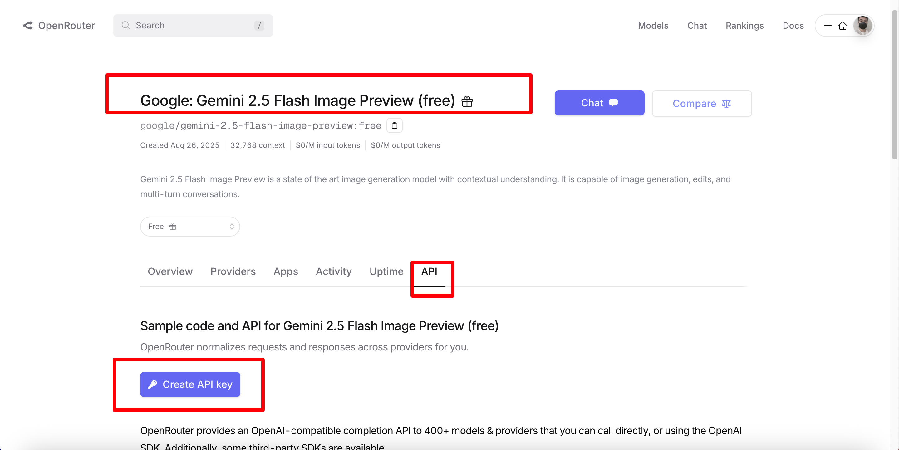Start a chat with the purple Chat button
This screenshot has width=899, height=450.
pyautogui.click(x=599, y=103)
